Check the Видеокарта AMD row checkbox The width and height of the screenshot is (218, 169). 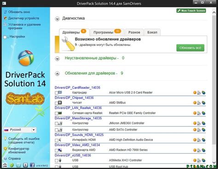57,150
